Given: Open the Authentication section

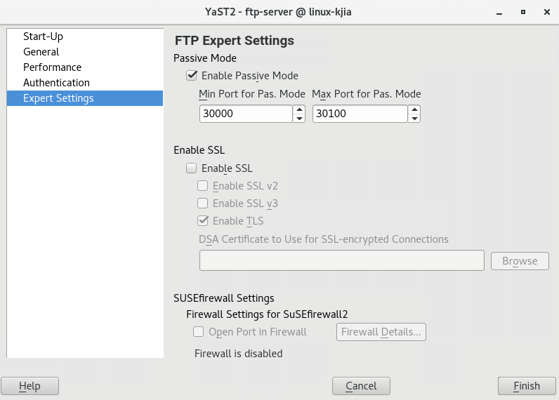Looking at the screenshot, I should coord(56,83).
